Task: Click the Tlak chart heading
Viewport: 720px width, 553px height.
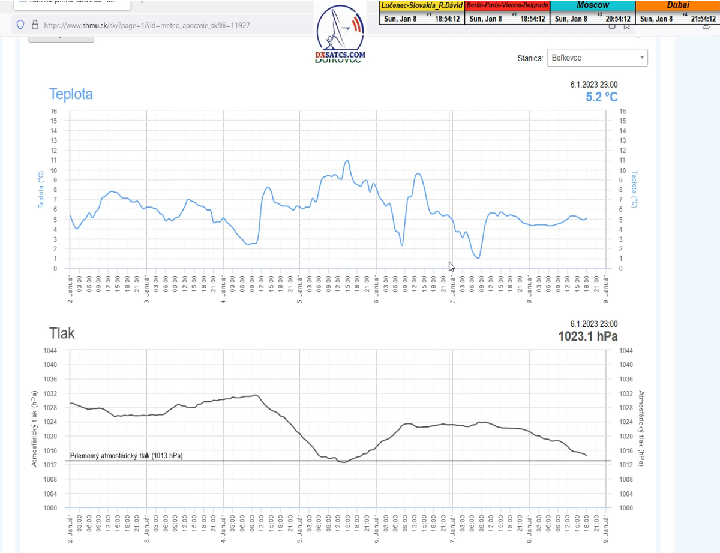Action: point(62,333)
